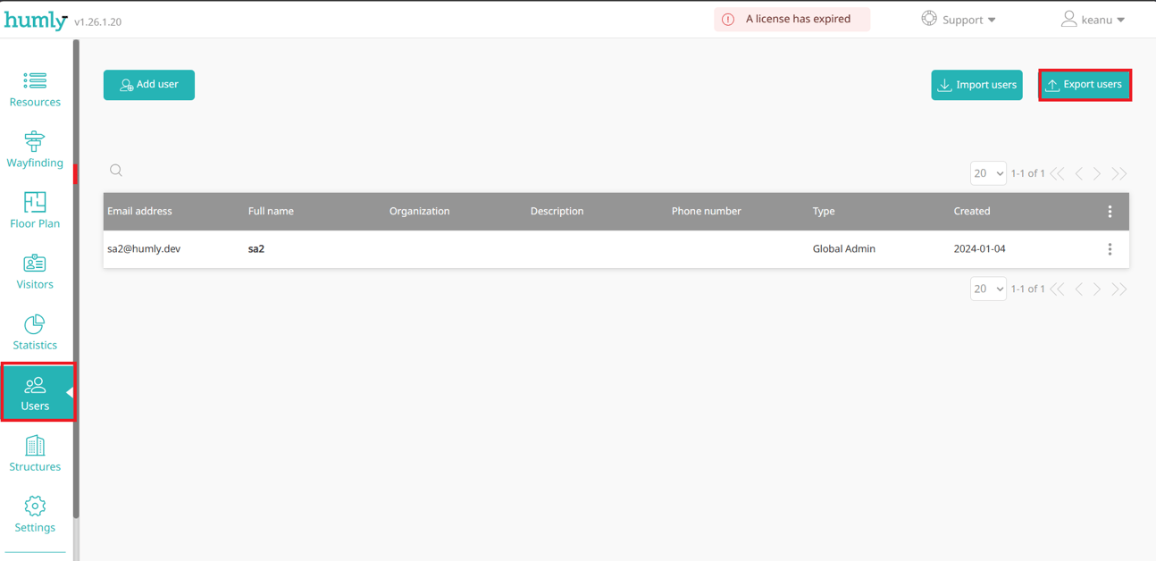1156x561 pixels.
Task: Click the Add user button
Action: 149,85
